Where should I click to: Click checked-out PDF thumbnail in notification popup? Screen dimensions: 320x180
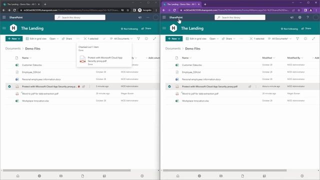82,59
